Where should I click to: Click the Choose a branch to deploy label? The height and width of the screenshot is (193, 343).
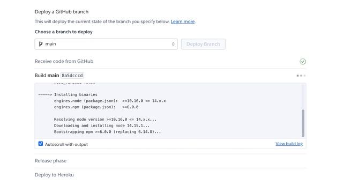[x=64, y=32]
